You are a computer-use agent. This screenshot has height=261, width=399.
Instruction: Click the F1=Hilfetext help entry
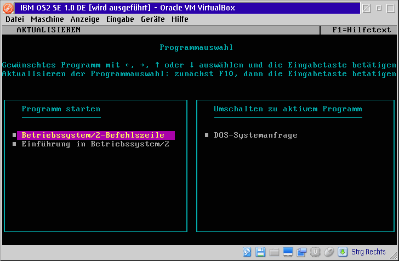(x=361, y=30)
